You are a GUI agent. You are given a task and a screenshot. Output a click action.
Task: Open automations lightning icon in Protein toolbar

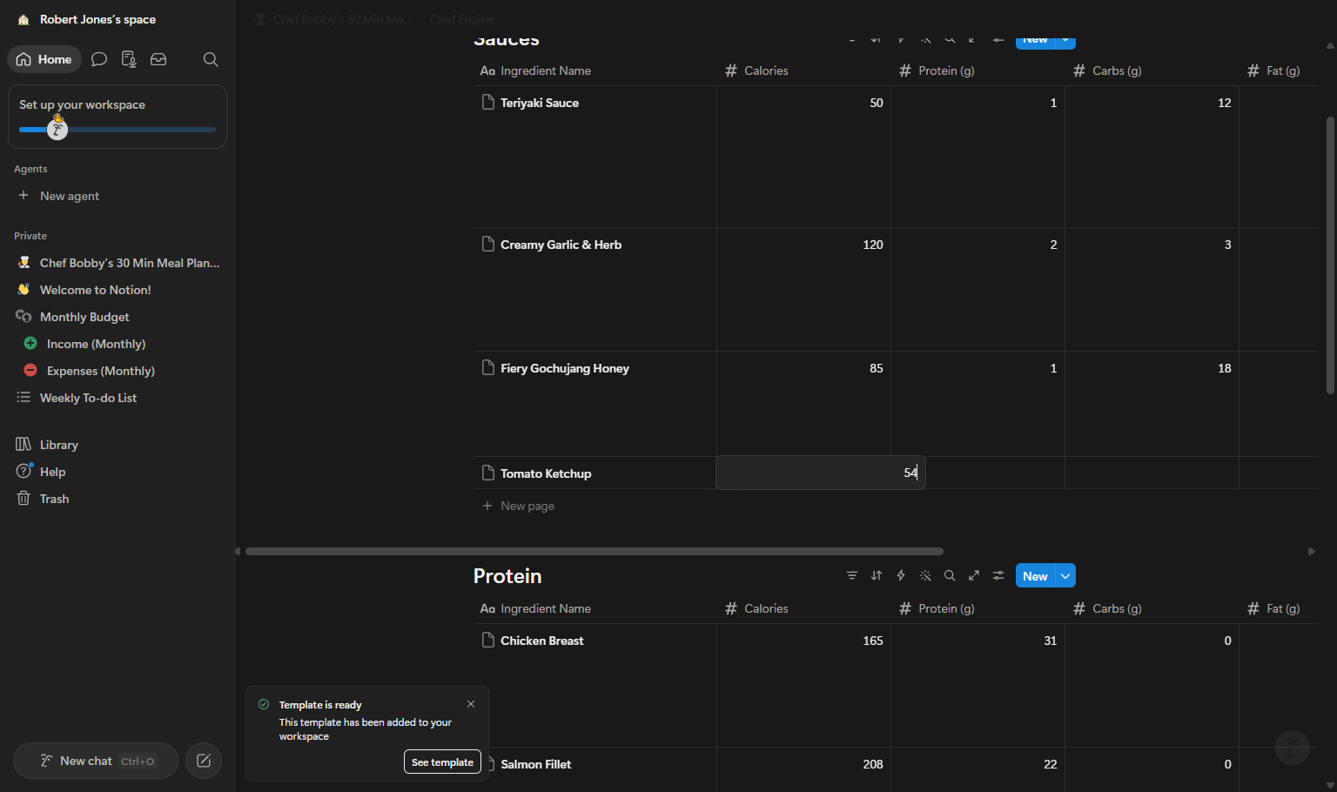coord(901,576)
